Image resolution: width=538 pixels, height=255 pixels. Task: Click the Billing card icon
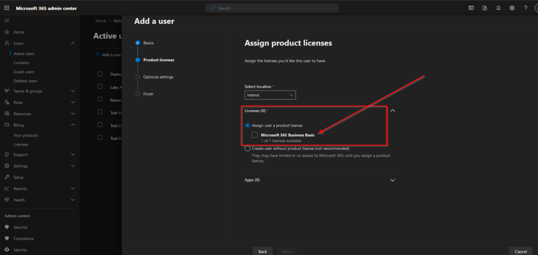point(7,125)
